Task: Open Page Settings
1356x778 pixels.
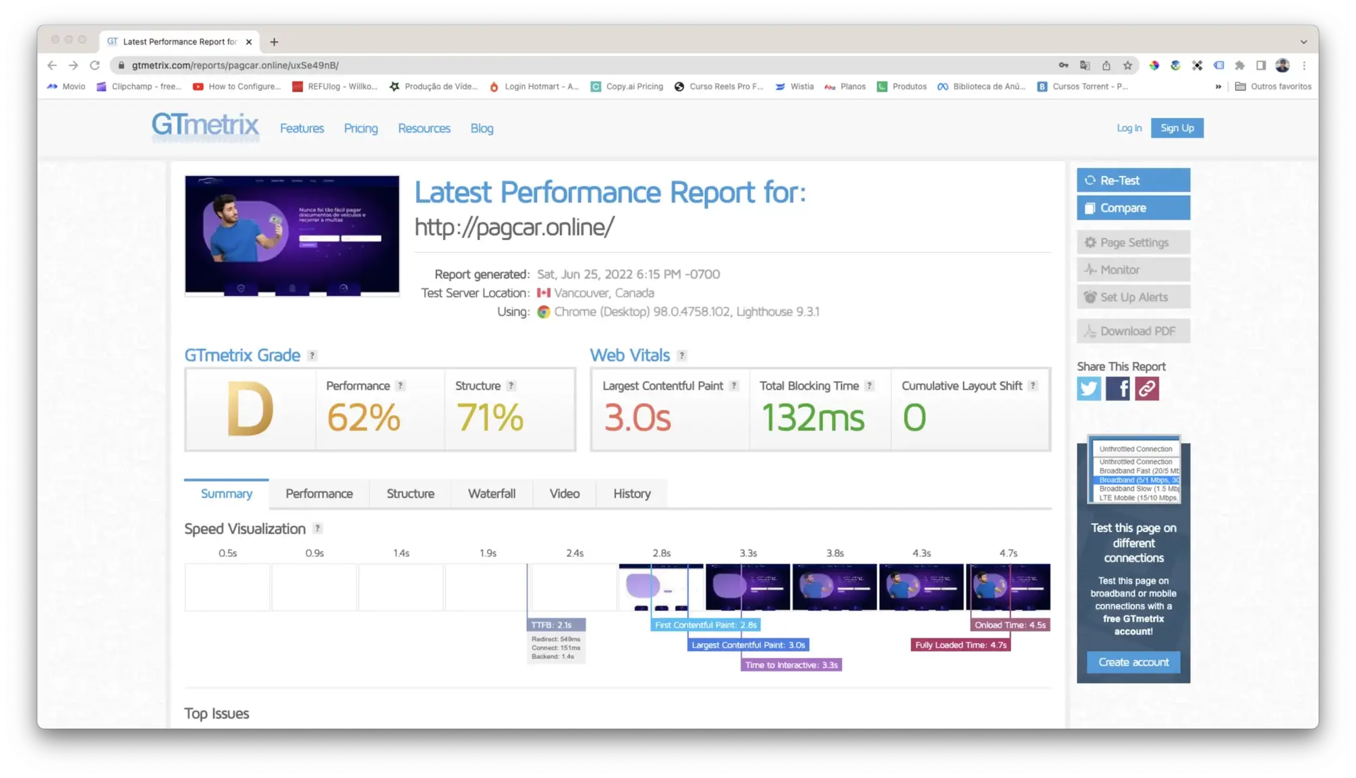Action: click(1133, 242)
